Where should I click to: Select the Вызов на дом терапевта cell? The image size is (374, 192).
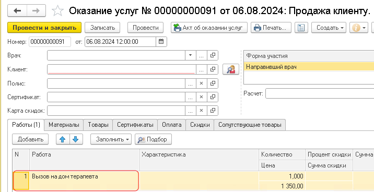pos(85,181)
